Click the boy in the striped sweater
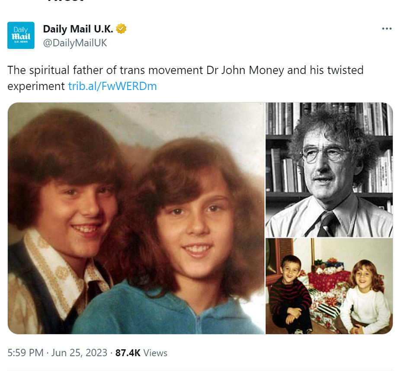The image size is (404, 380). point(290,299)
